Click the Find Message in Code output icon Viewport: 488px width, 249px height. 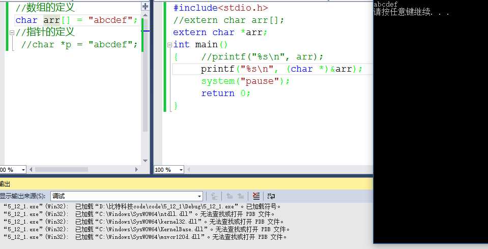point(214,196)
